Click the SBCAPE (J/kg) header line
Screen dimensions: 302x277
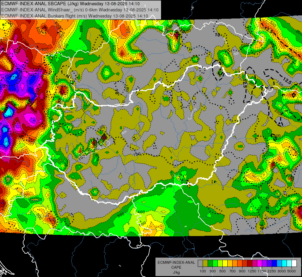[x=71, y=4]
